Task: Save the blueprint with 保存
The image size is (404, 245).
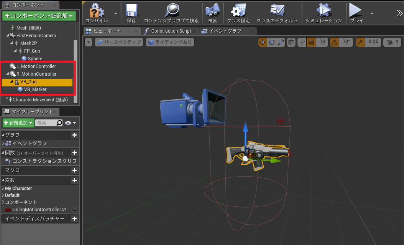Action: [x=131, y=13]
